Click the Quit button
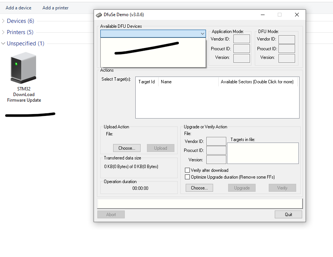The height and width of the screenshot is (257, 333). point(288,214)
